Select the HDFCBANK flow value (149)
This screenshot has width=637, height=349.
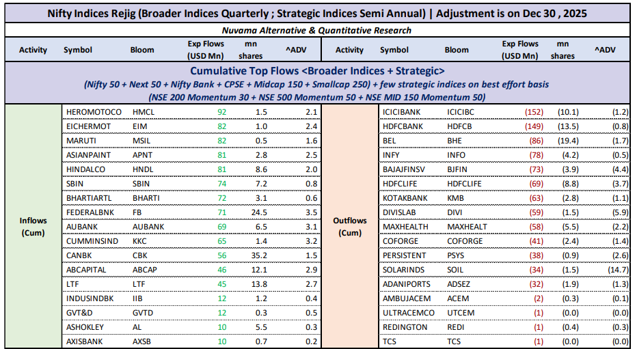[x=534, y=124]
